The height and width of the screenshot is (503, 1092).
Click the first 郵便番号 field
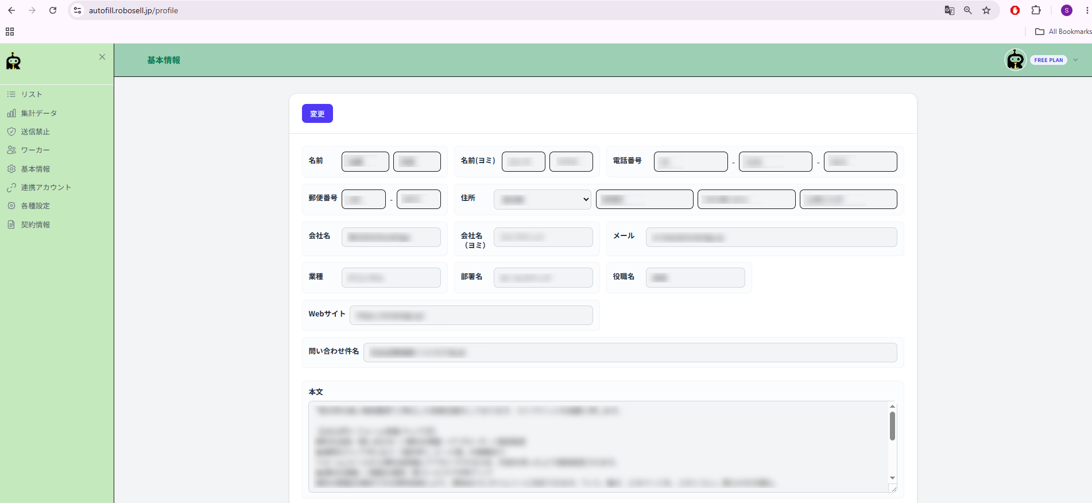pyautogui.click(x=363, y=199)
